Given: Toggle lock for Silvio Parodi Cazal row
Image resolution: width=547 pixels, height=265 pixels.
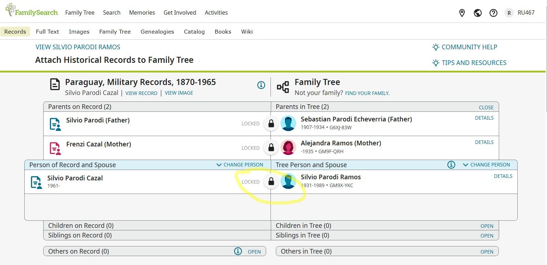Looking at the screenshot, I should tap(271, 181).
